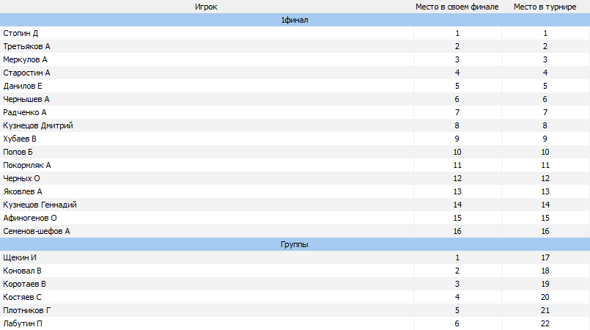Select player Стопин Д row
The height and width of the screenshot is (330, 590).
[x=295, y=33]
